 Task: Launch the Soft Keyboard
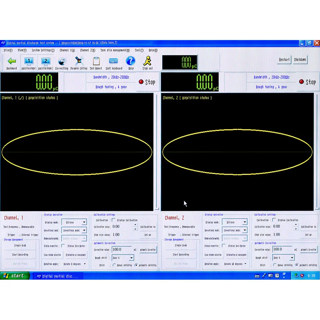point(114,61)
